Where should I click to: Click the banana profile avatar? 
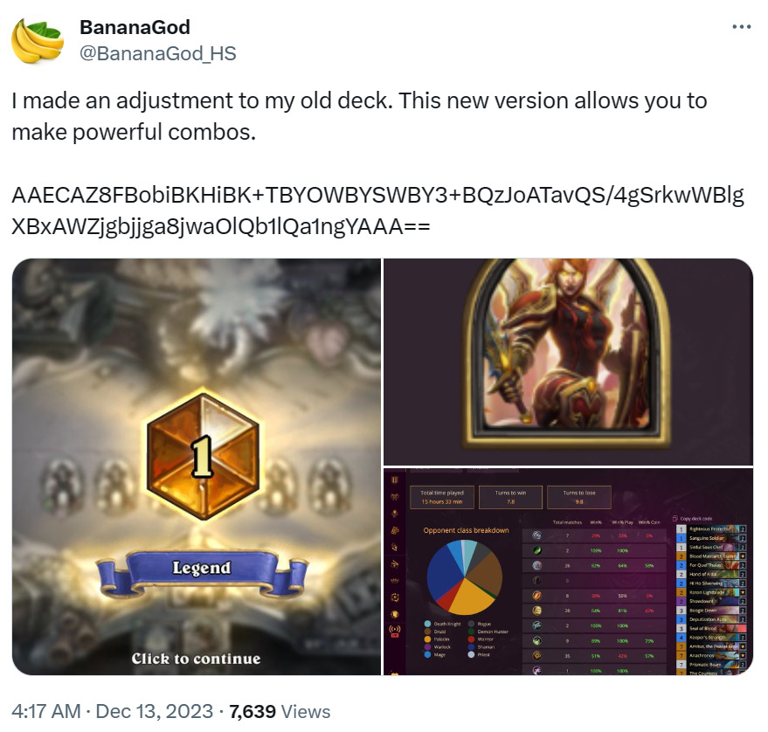click(x=38, y=41)
